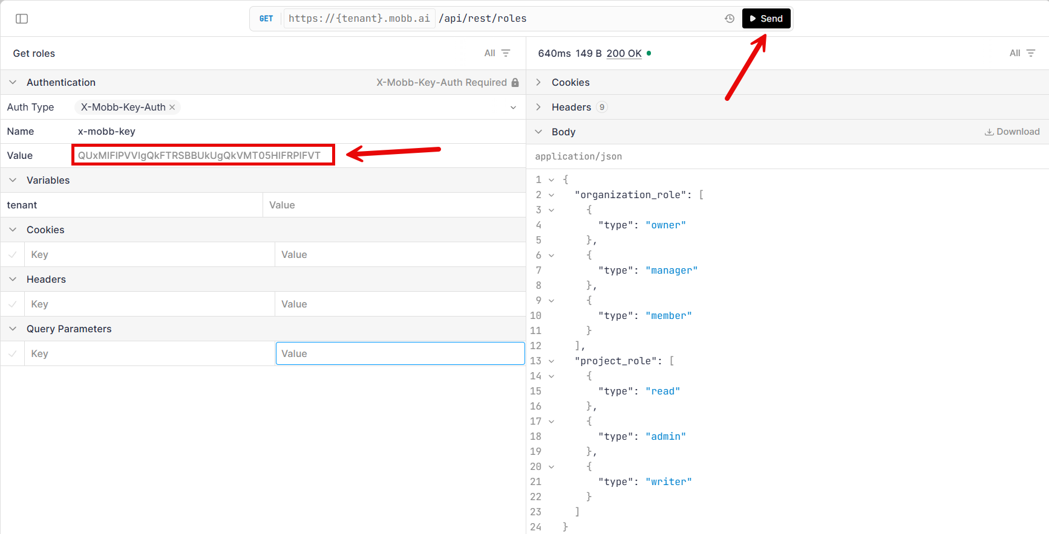This screenshot has width=1049, height=534.
Task: Toggle the Cookies row checkbox
Action: click(13, 254)
